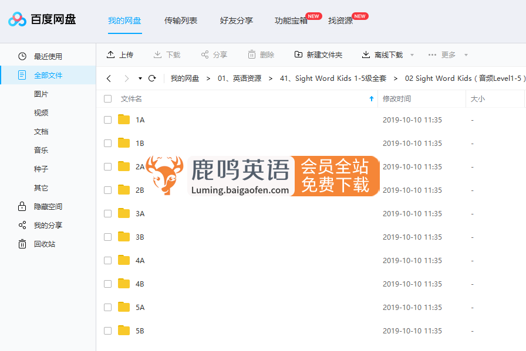Check the box for folder 3B
Screen dimensions: 526x351
(x=107, y=237)
